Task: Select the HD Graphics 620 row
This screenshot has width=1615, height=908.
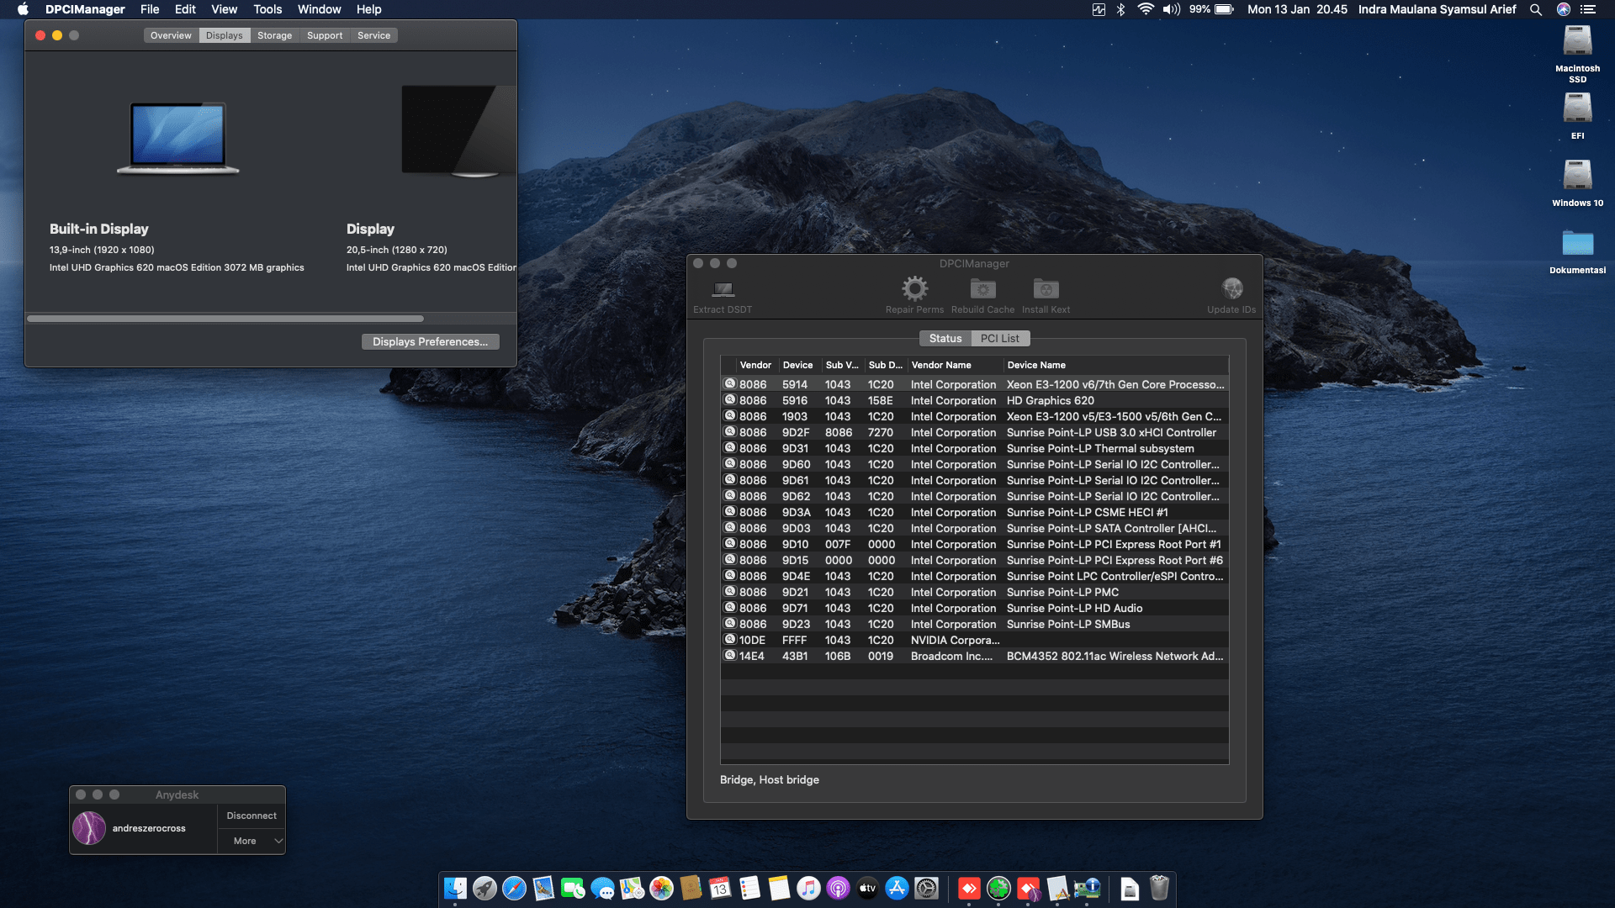Action: pyautogui.click(x=1050, y=400)
